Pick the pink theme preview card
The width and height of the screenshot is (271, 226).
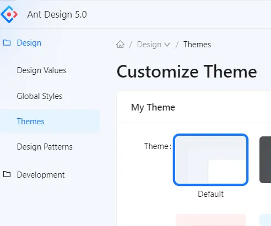pos(210,220)
